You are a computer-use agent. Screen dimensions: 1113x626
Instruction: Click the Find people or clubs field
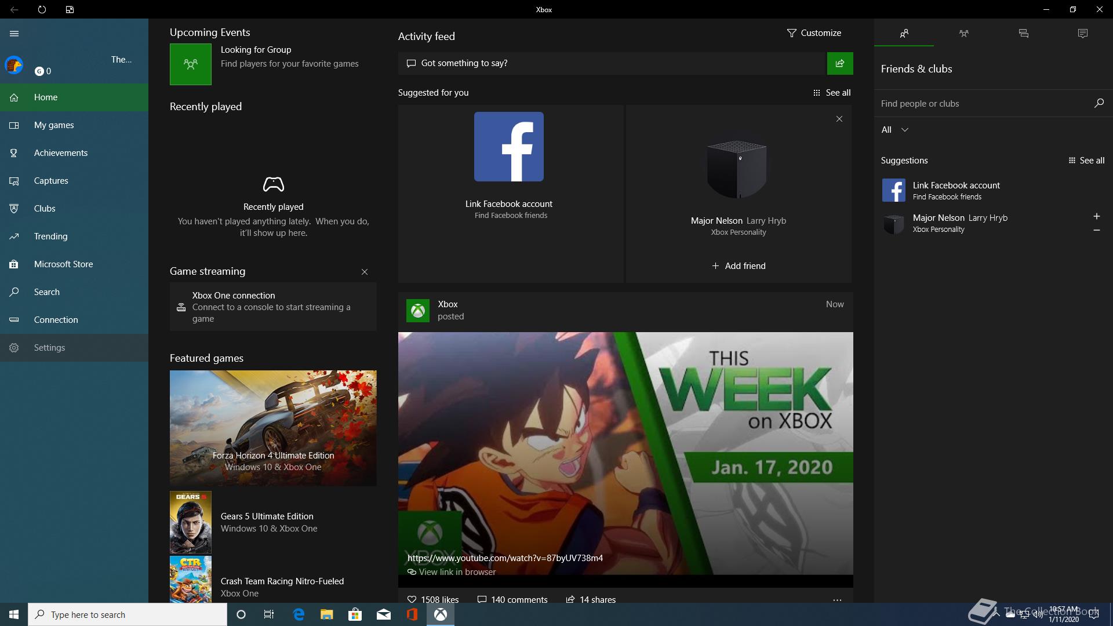click(983, 104)
